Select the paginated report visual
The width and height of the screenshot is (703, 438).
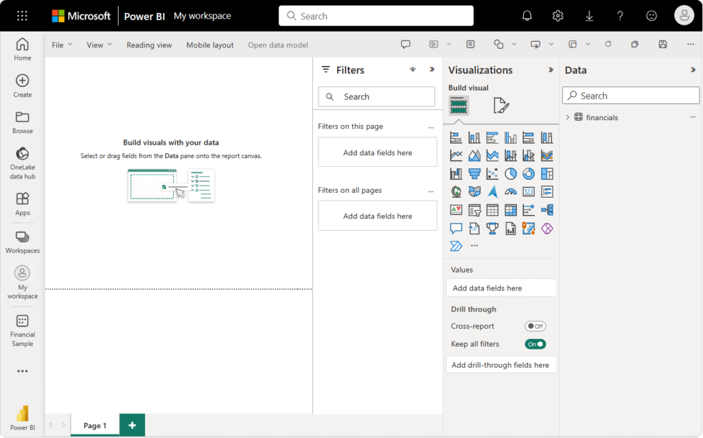510,229
